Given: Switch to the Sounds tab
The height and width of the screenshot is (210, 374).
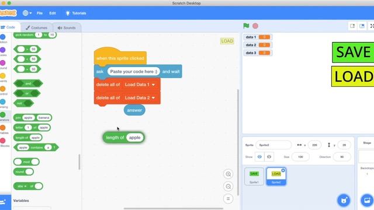Looking at the screenshot, I should (x=67, y=28).
